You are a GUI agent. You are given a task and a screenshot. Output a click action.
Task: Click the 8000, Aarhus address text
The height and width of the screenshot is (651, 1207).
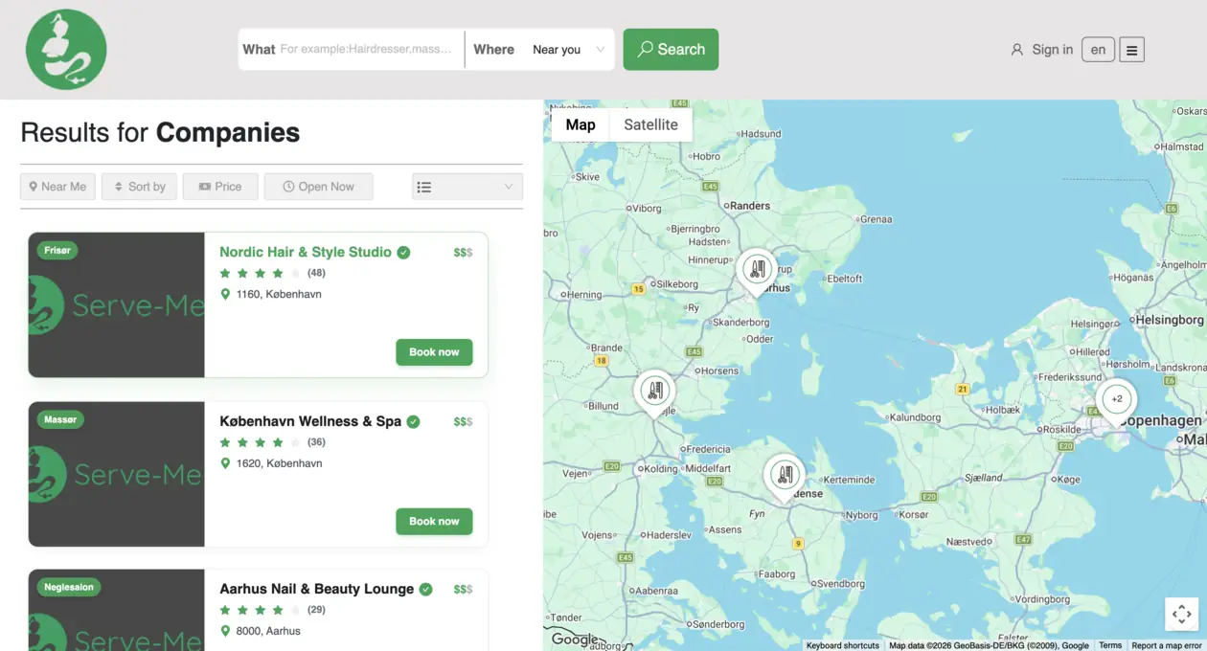click(268, 631)
